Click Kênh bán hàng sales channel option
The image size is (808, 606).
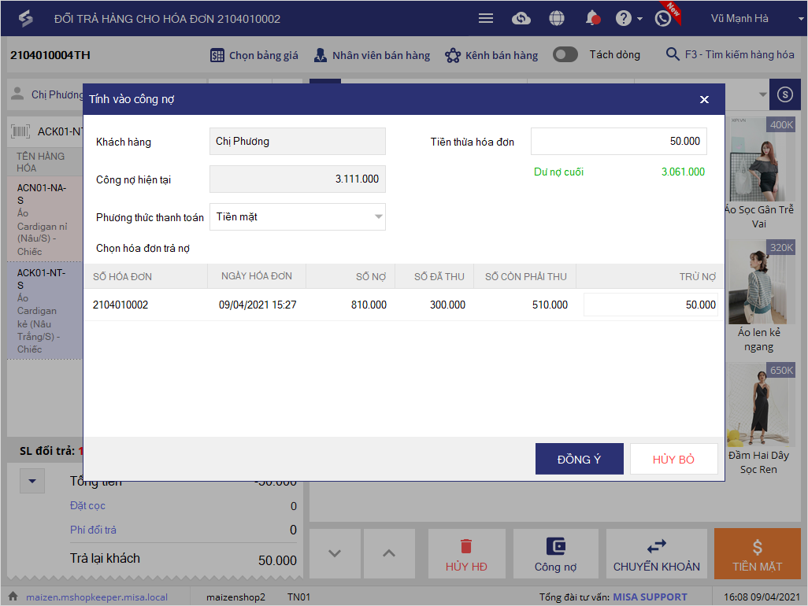pyautogui.click(x=491, y=55)
